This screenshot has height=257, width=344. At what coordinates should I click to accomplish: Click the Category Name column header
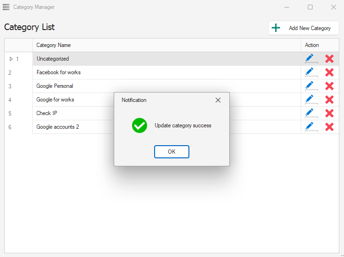tap(54, 45)
